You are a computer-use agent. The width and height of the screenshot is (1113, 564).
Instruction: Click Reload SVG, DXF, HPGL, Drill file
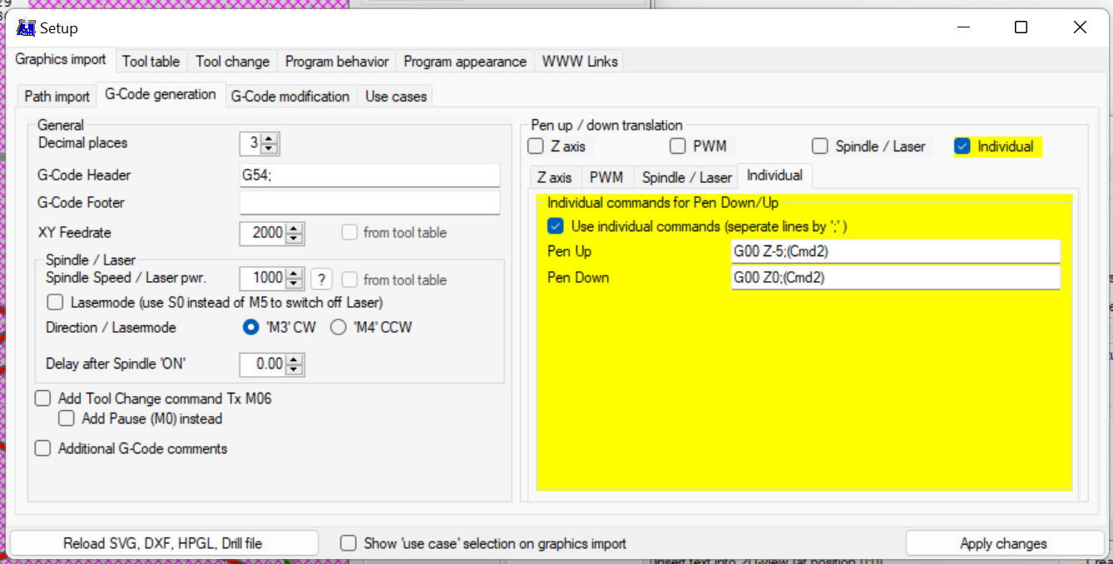coord(163,543)
